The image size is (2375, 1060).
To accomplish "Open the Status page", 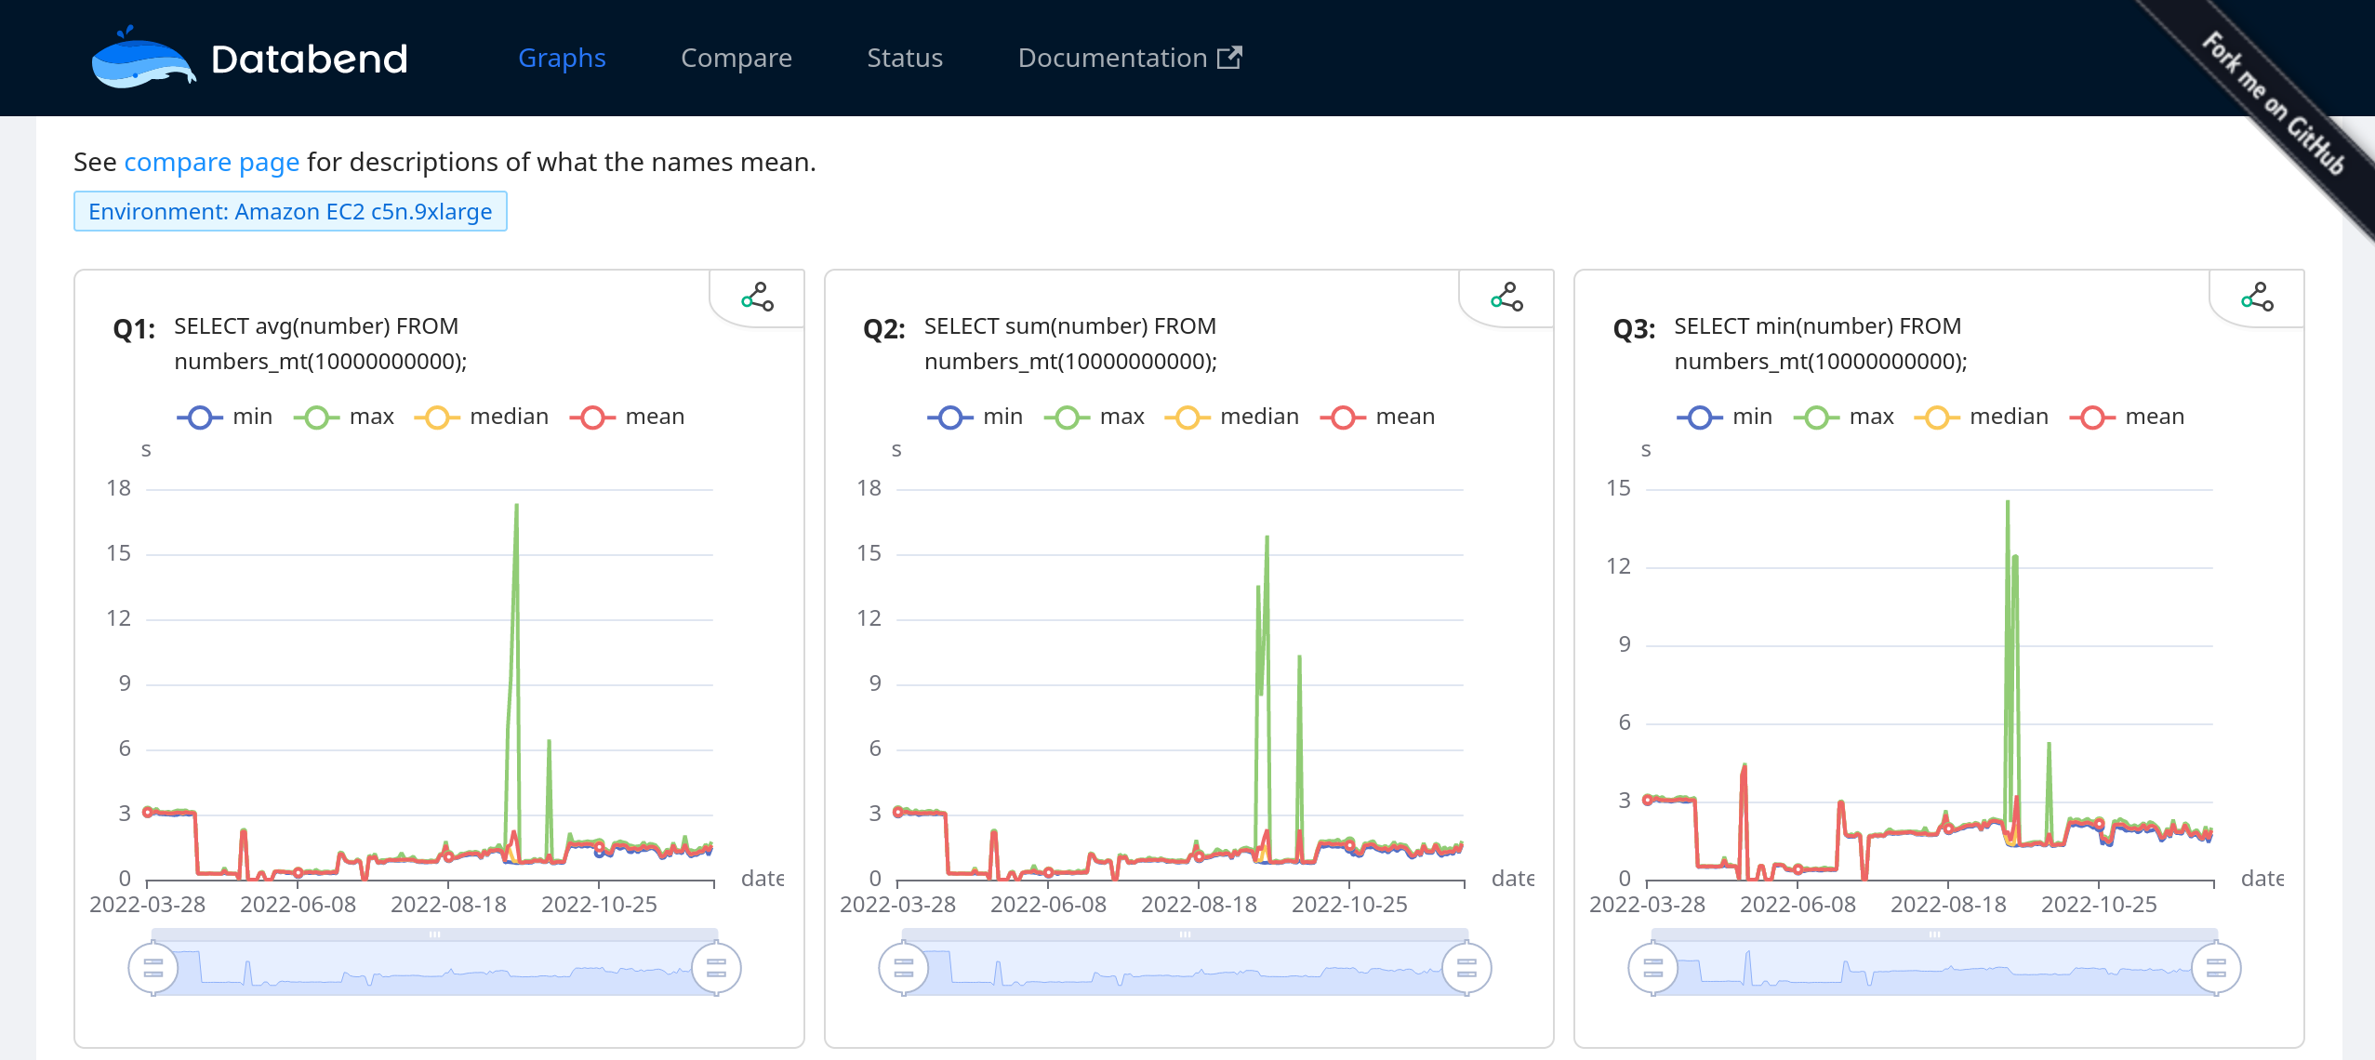I will 904,58.
